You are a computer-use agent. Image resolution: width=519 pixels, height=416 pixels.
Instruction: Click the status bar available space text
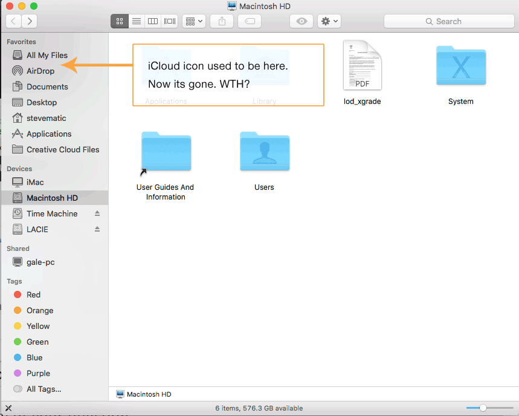click(259, 408)
